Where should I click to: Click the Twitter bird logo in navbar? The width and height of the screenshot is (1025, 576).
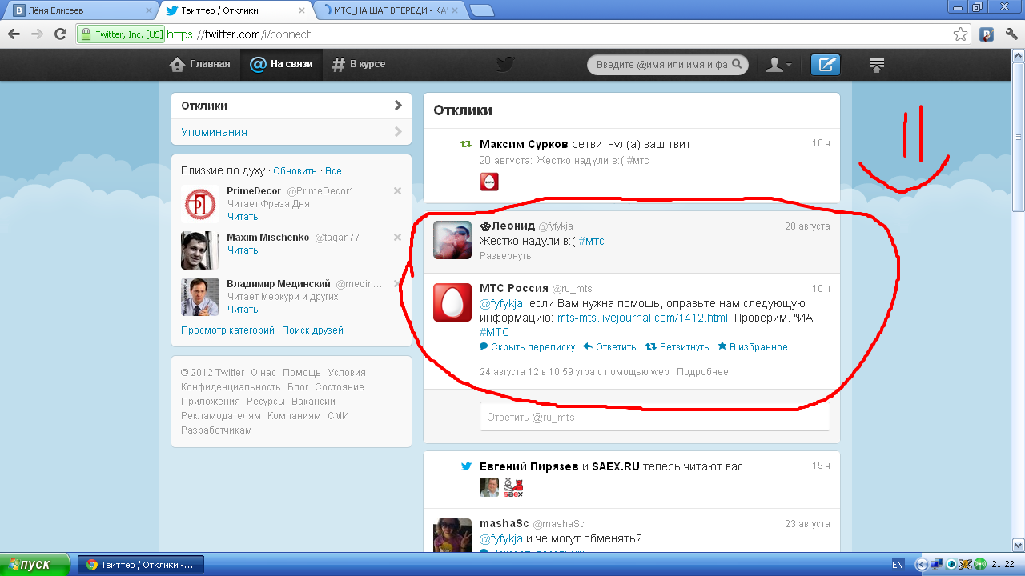click(504, 65)
